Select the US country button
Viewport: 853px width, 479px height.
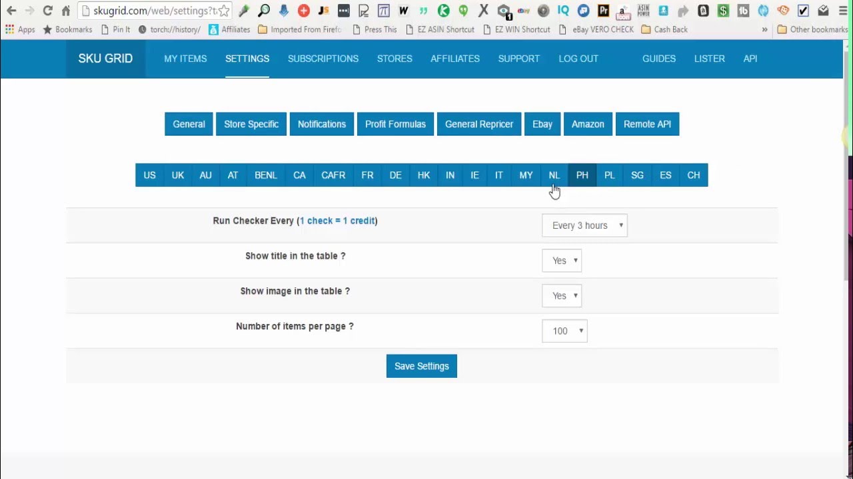149,176
